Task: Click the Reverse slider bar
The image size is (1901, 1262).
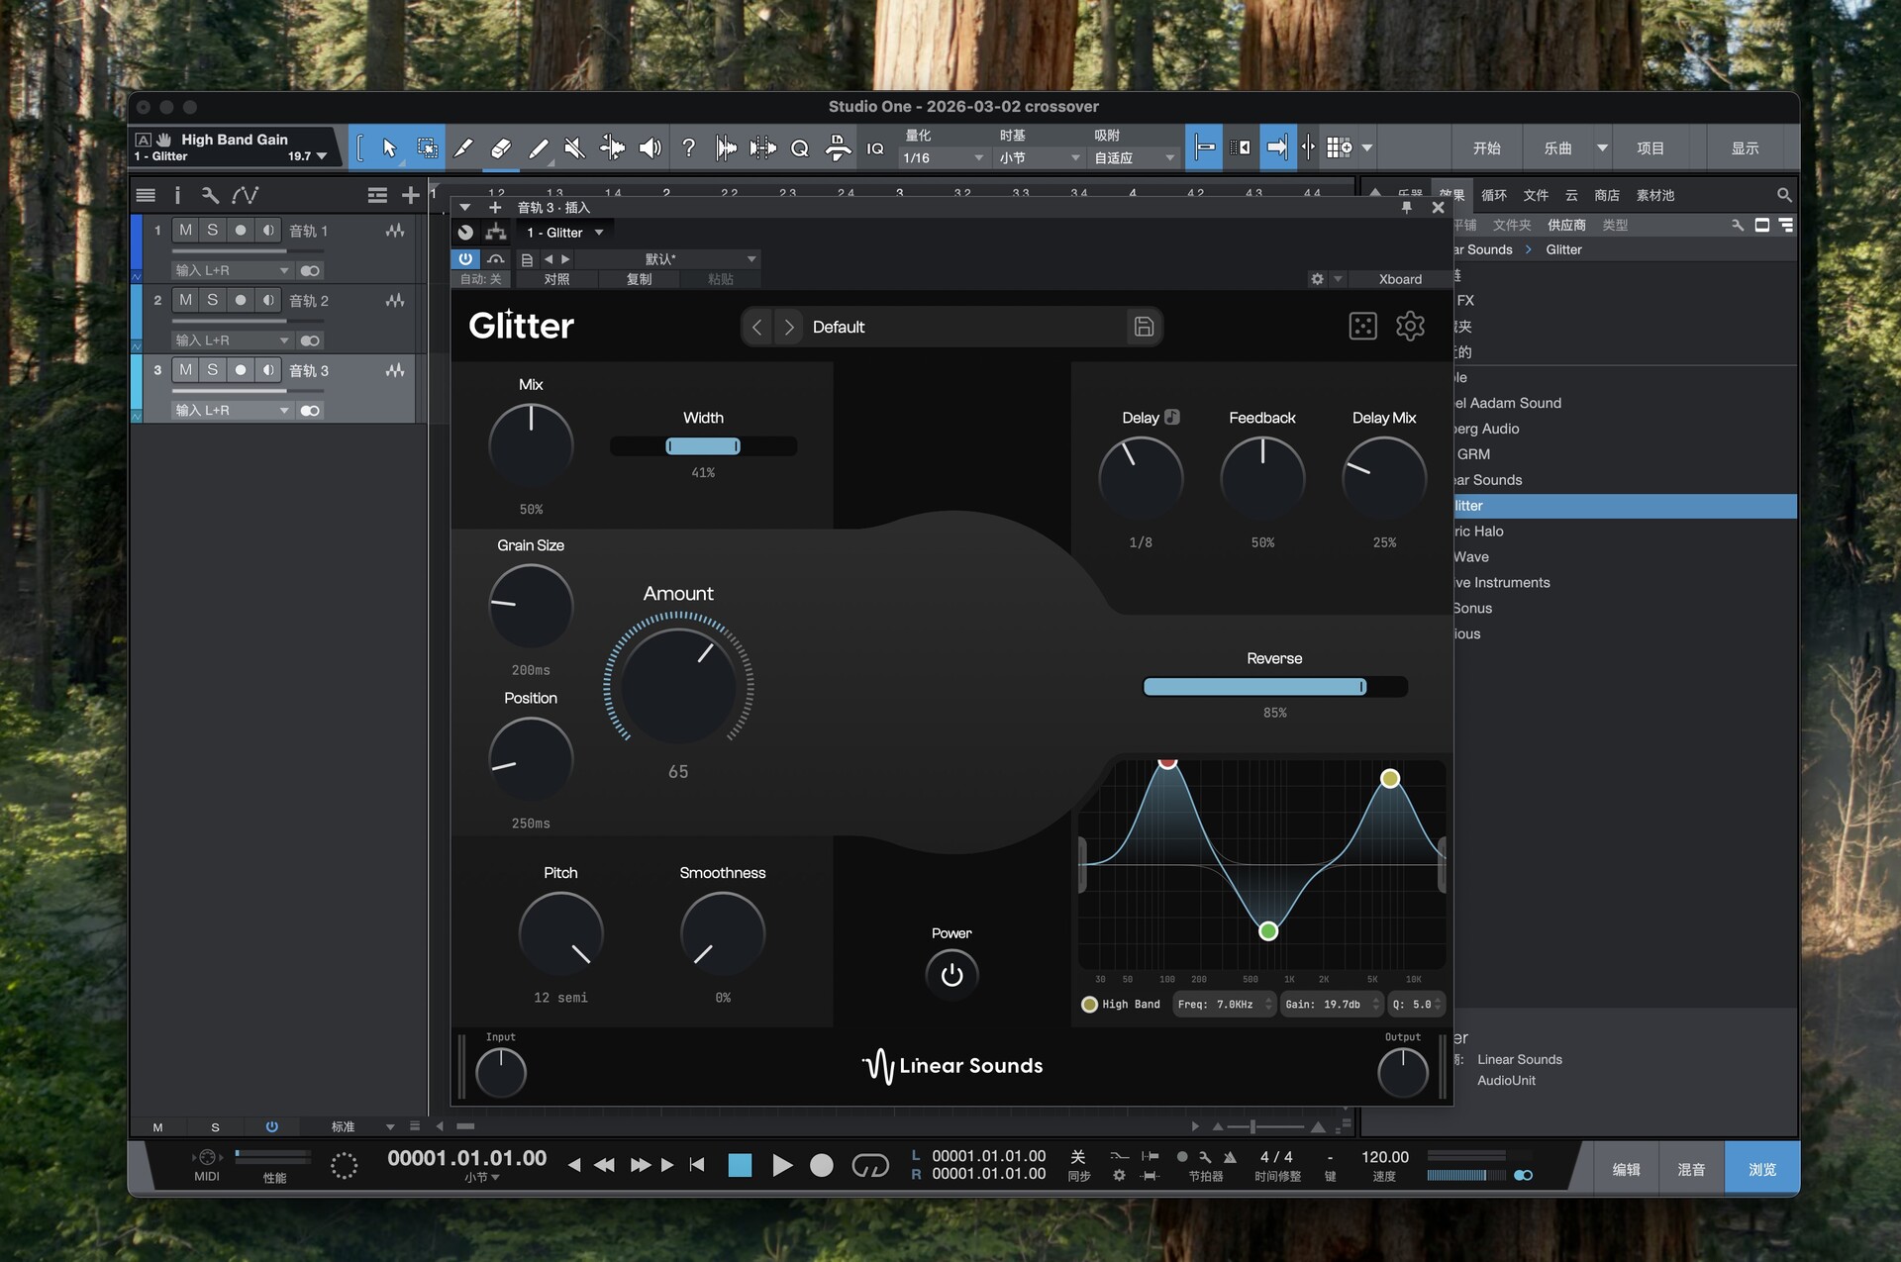Action: [1274, 687]
